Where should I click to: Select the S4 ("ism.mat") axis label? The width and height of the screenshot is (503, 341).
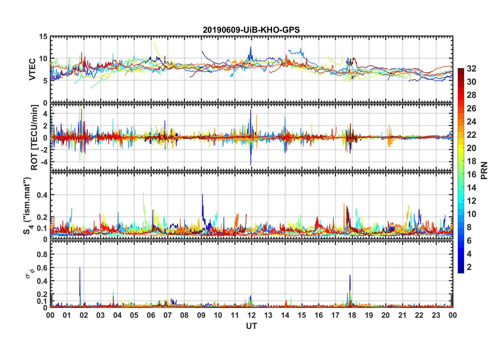[28, 206]
